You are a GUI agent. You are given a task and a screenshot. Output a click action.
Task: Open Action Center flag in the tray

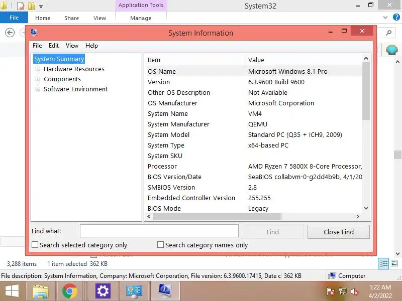click(x=330, y=291)
